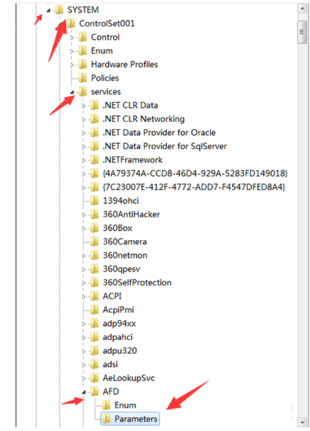Expand the Control key node

coord(72,37)
